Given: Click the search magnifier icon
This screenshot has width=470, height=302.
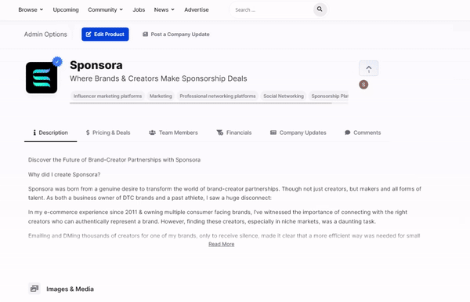Looking at the screenshot, I should pyautogui.click(x=320, y=9).
